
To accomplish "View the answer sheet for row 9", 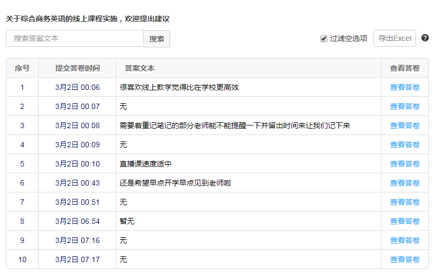I will coord(404,240).
